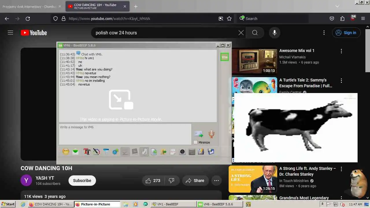Switch to Picture-in-Picture taskbar item
This screenshot has height=208, width=370.
[x=97, y=204]
